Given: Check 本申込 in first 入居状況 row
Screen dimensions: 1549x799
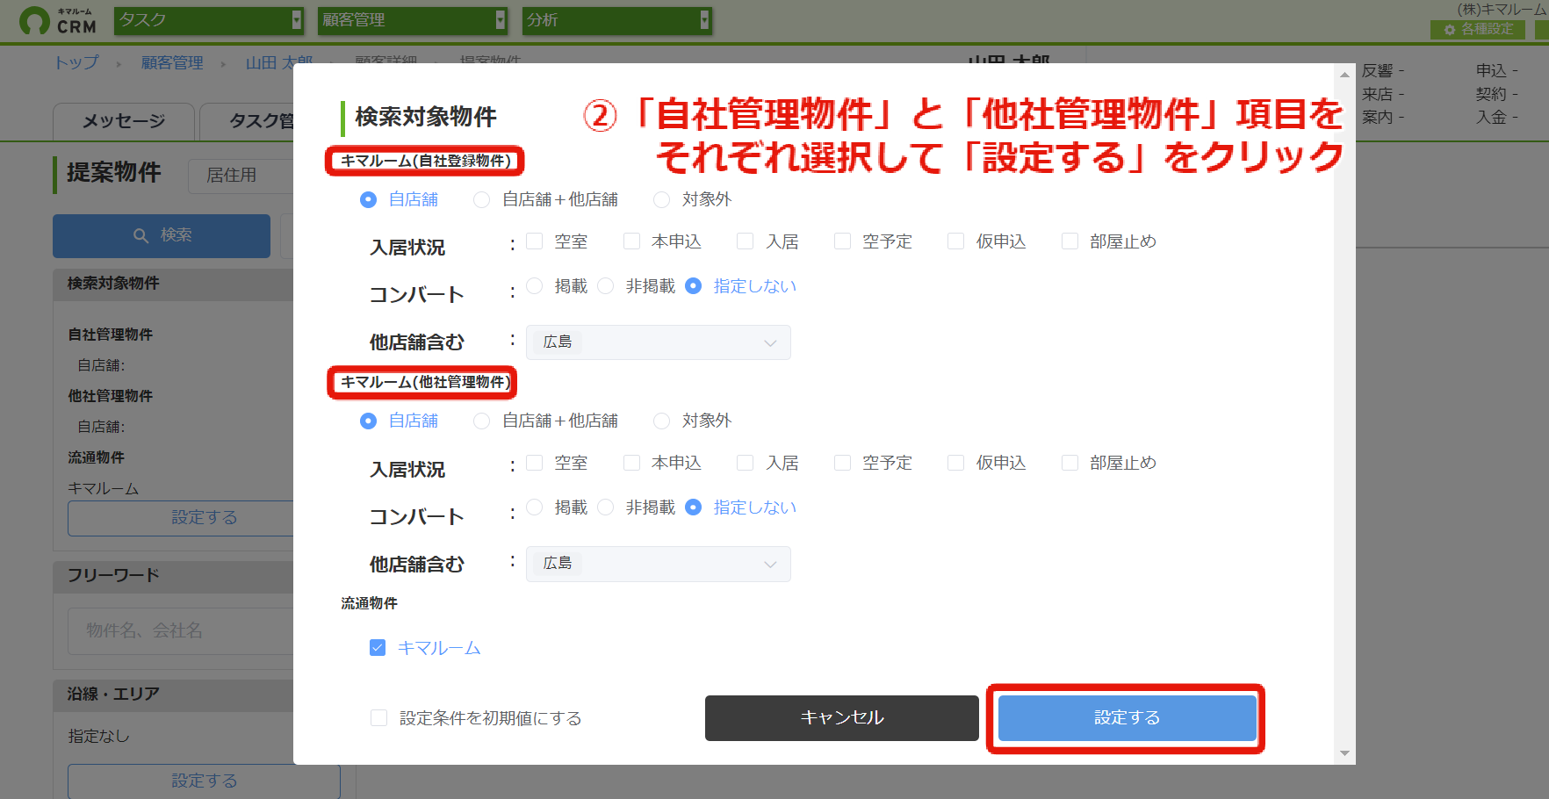Looking at the screenshot, I should pos(631,241).
